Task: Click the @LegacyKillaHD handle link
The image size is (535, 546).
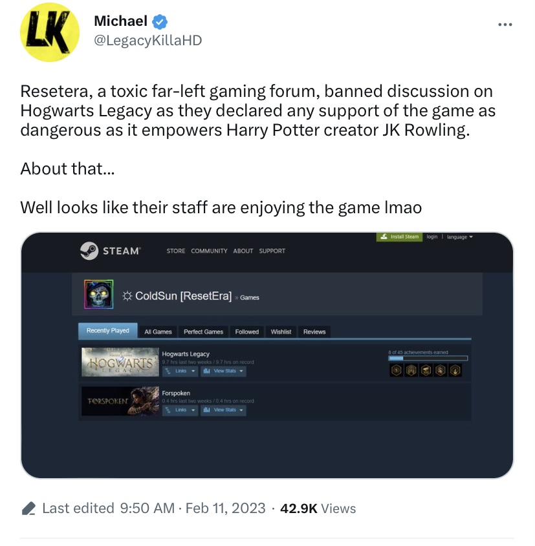Action: click(x=148, y=41)
